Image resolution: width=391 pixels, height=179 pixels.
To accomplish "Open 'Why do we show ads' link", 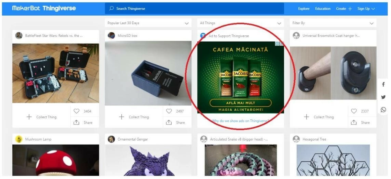I will (x=240, y=121).
